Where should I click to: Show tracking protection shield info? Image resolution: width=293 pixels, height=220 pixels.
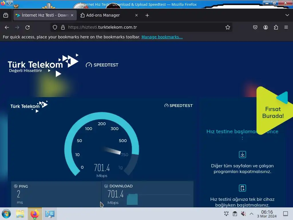55,27
